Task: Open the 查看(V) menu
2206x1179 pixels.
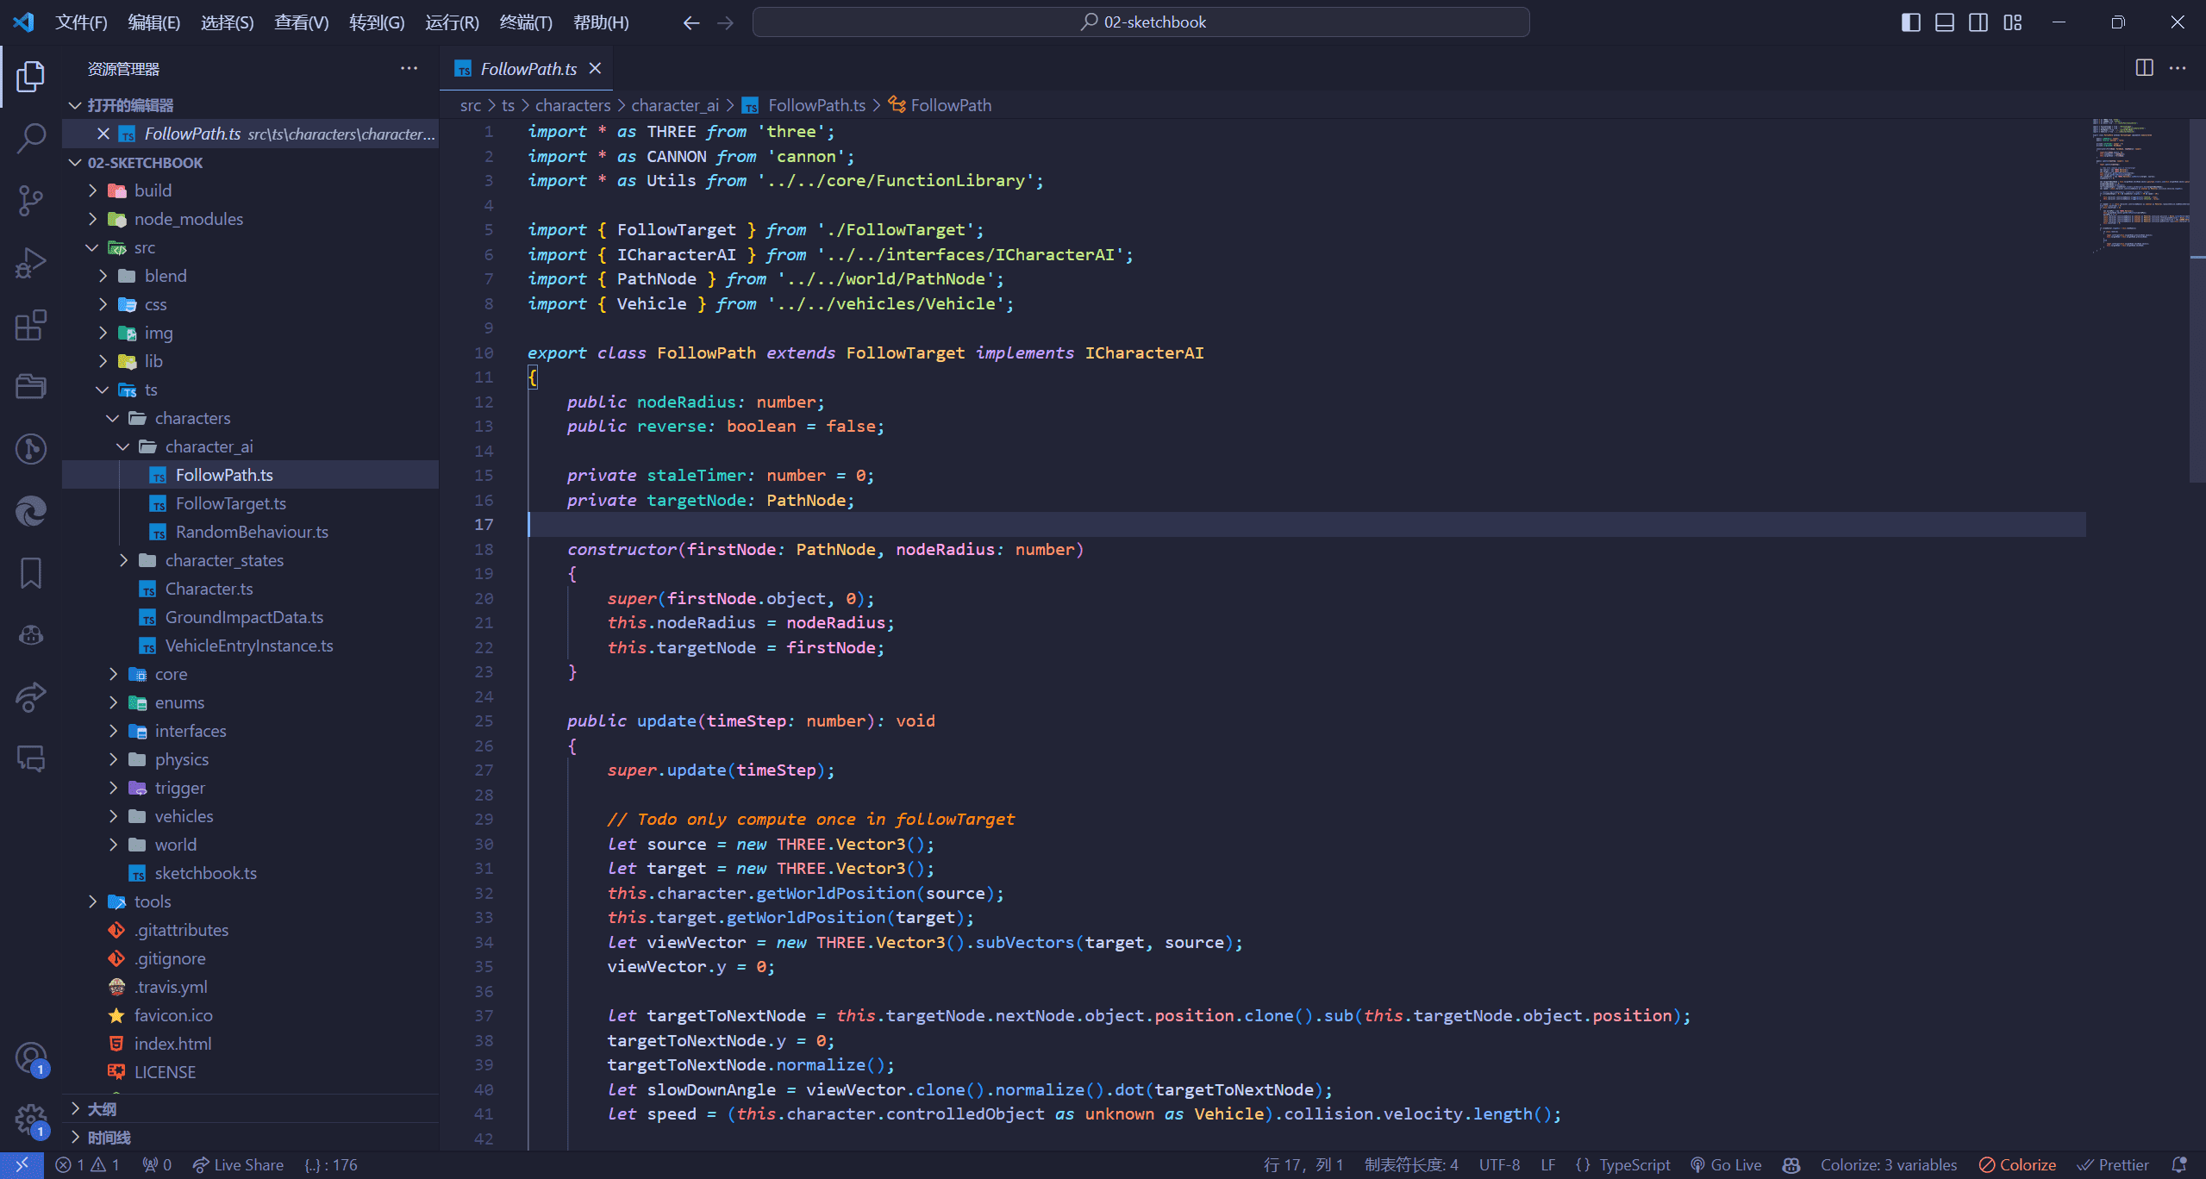Action: pyautogui.click(x=301, y=22)
